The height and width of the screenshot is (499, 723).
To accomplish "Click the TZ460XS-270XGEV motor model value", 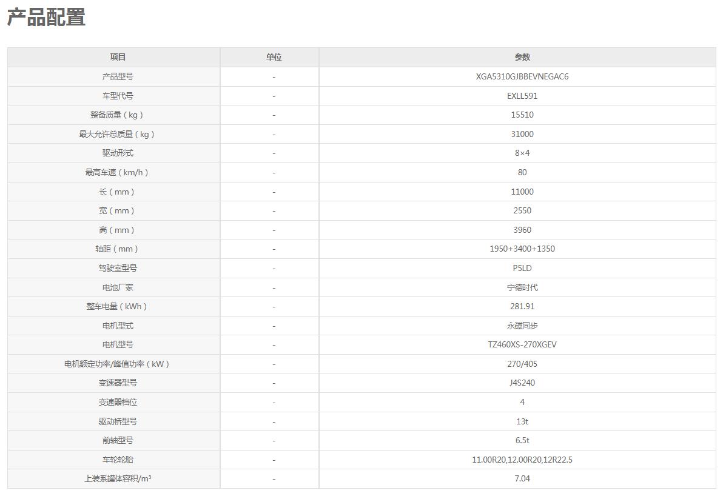I will click(x=522, y=344).
